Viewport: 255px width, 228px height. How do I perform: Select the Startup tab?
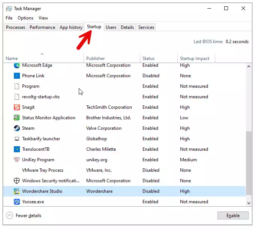tap(94, 27)
